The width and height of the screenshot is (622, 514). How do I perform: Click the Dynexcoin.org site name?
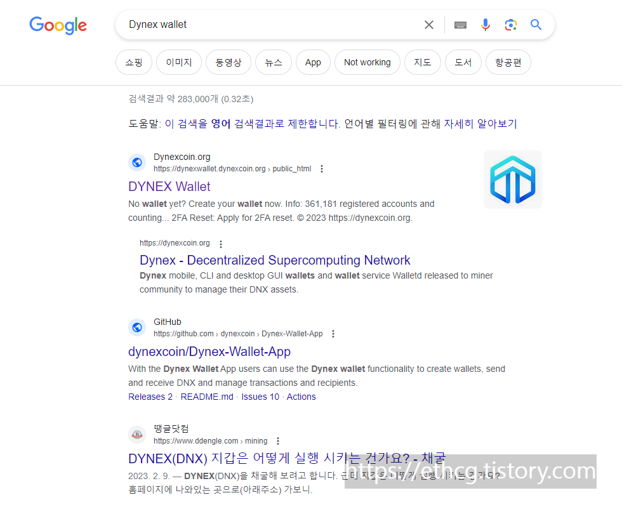[x=182, y=157]
